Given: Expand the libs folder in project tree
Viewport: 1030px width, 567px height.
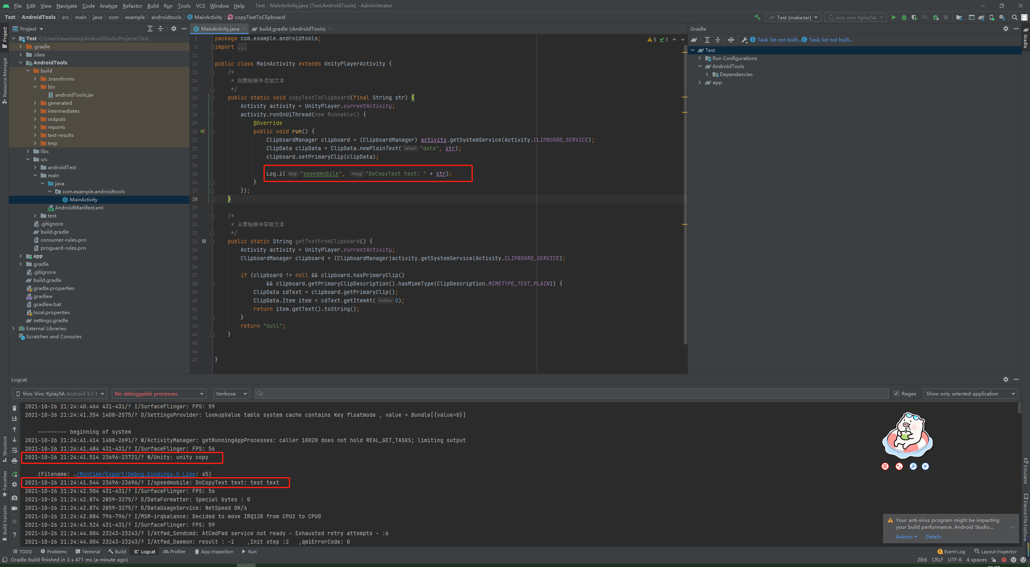Looking at the screenshot, I should 28,151.
